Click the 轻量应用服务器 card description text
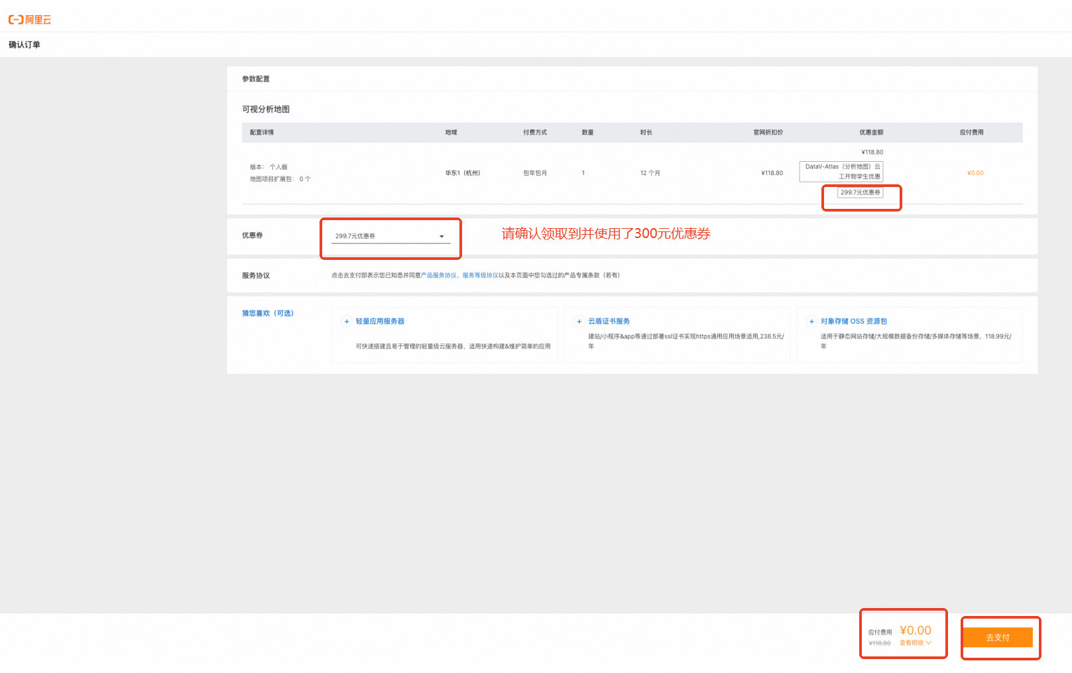This screenshot has height=673, width=1072. click(453, 346)
